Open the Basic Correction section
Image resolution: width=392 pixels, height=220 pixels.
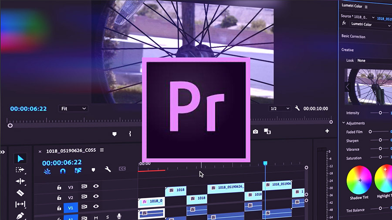353,37
